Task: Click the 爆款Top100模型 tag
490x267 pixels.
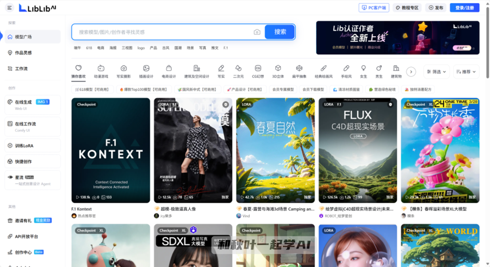Action: (143, 89)
